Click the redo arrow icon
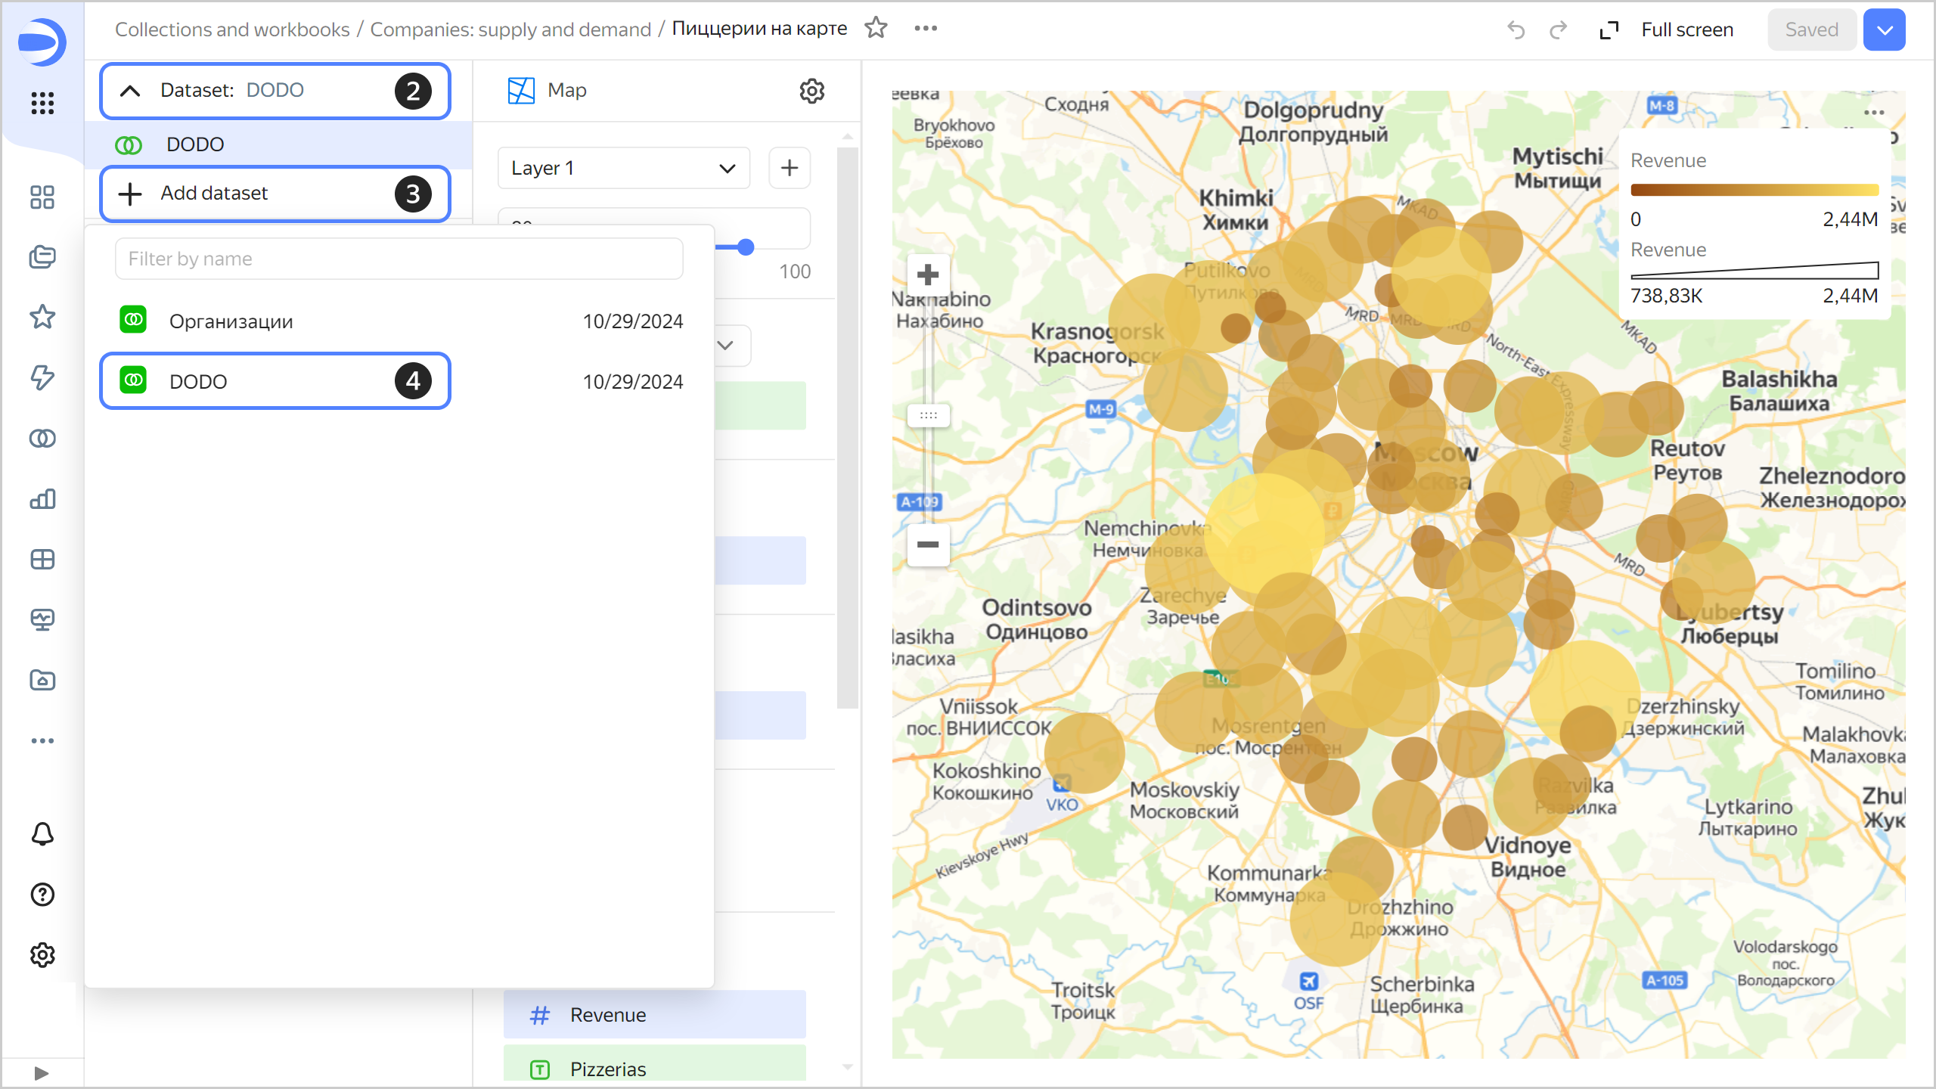 pos(1557,29)
